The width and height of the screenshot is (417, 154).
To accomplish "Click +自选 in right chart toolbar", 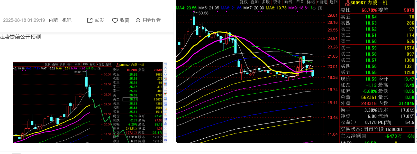I will tap(322, 2).
